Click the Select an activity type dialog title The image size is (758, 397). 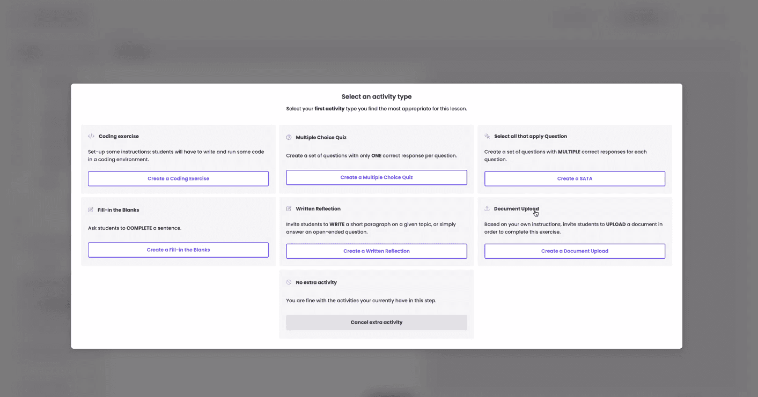[x=377, y=97]
